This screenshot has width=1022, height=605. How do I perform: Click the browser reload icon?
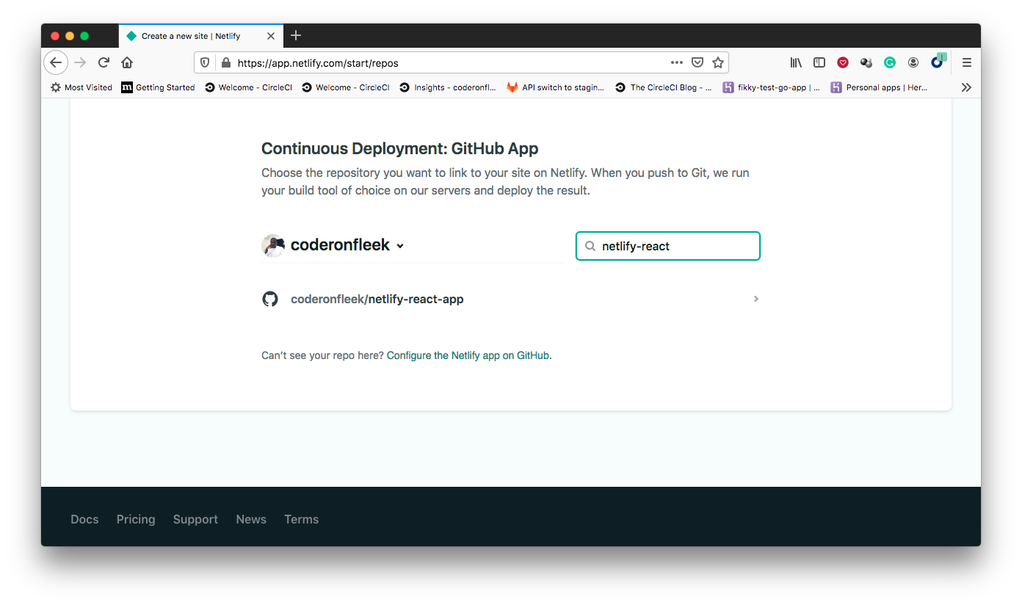pyautogui.click(x=104, y=62)
